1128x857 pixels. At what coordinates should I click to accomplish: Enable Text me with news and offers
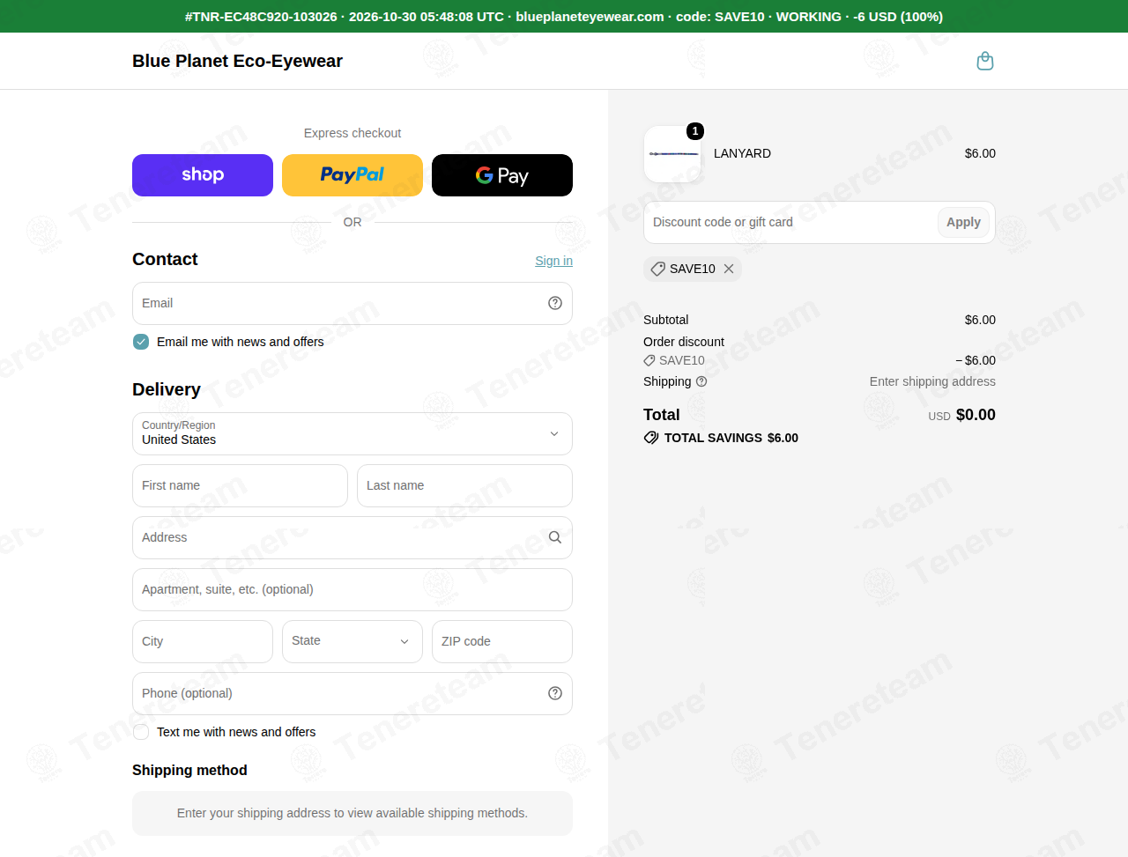click(141, 732)
